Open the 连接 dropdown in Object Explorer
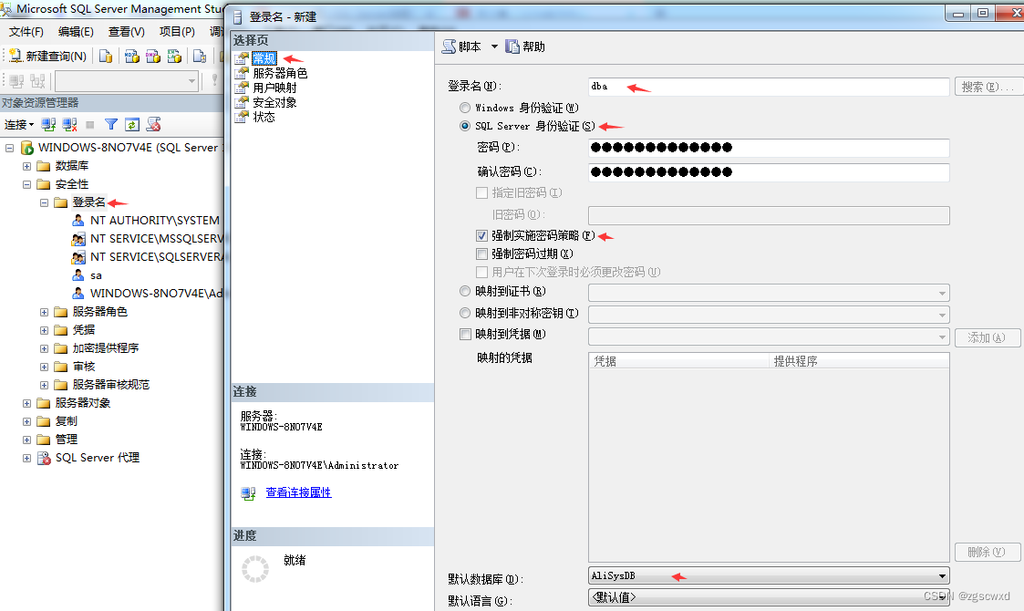 click(19, 124)
